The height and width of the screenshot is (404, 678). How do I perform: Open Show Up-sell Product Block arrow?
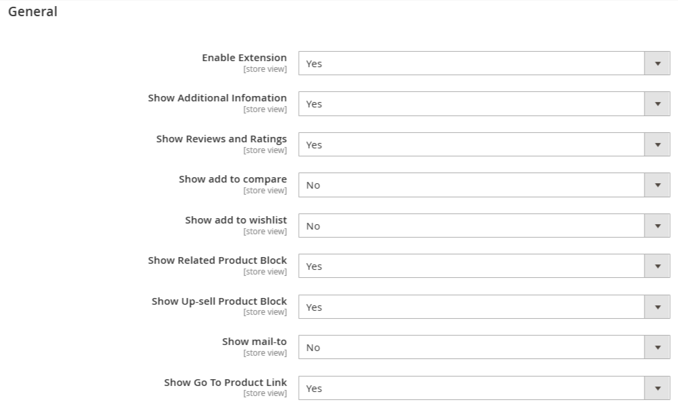[x=657, y=307]
